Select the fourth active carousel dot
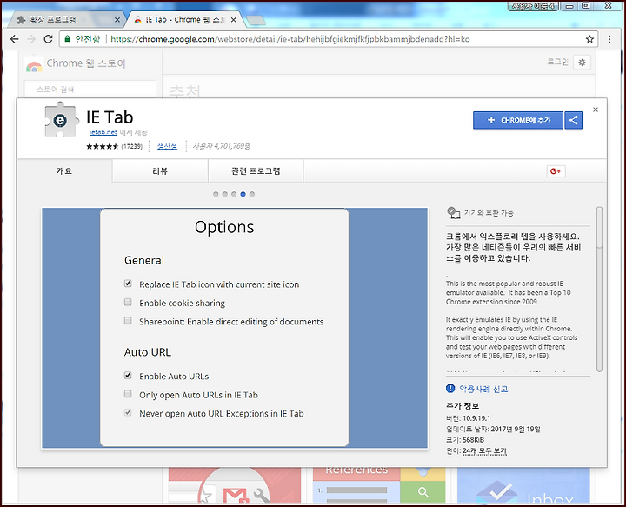Screen dimensions: 626x507 [243, 194]
